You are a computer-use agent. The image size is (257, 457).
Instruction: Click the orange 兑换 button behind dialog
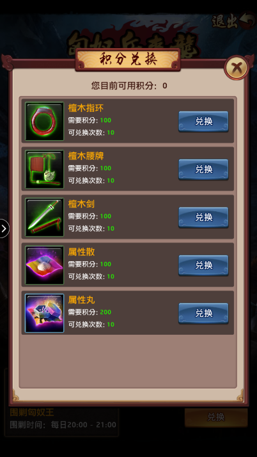216,417
